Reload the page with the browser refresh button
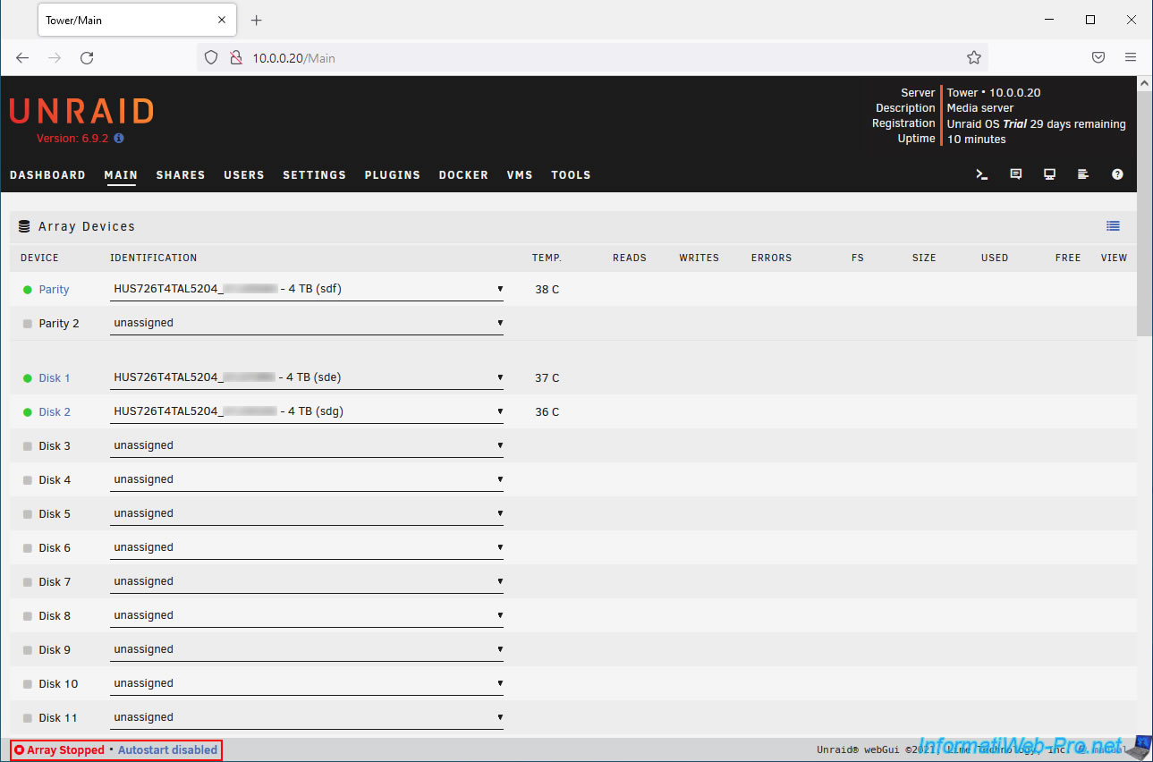This screenshot has height=762, width=1153. click(87, 58)
